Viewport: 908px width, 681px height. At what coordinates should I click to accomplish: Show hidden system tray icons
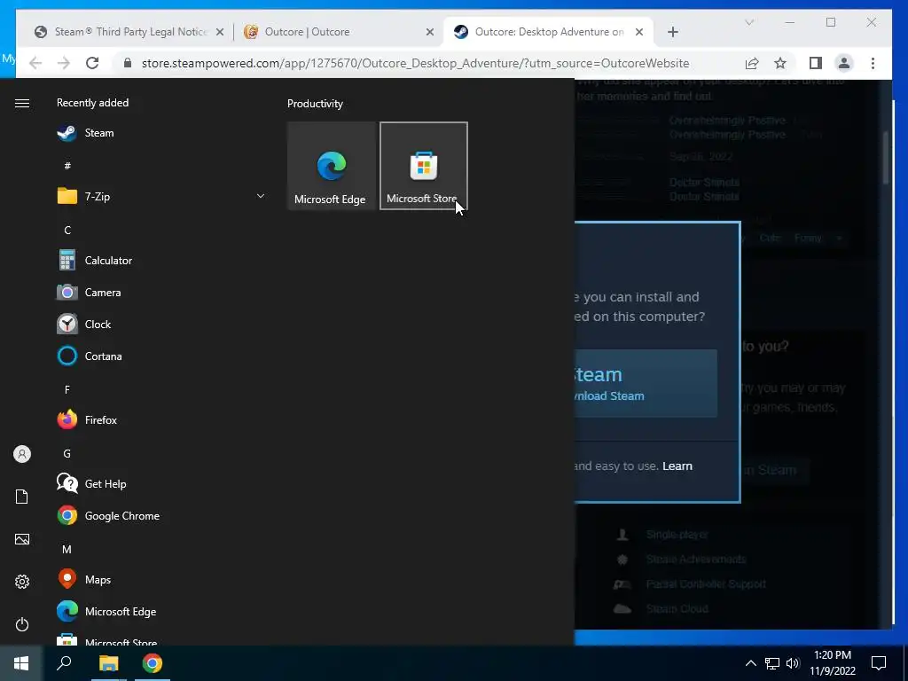point(750,663)
